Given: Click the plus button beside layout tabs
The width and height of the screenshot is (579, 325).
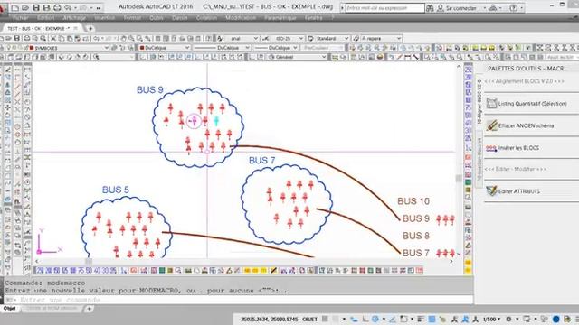Looking at the screenshot, I should pyautogui.click(x=89, y=309).
